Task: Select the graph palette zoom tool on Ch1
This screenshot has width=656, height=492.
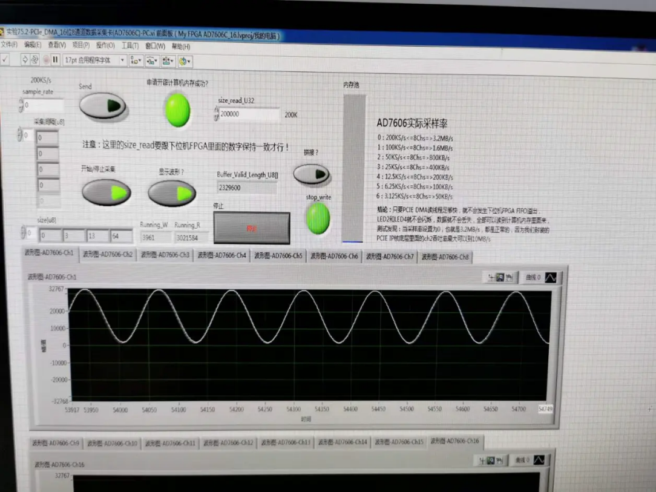Action: [500, 277]
